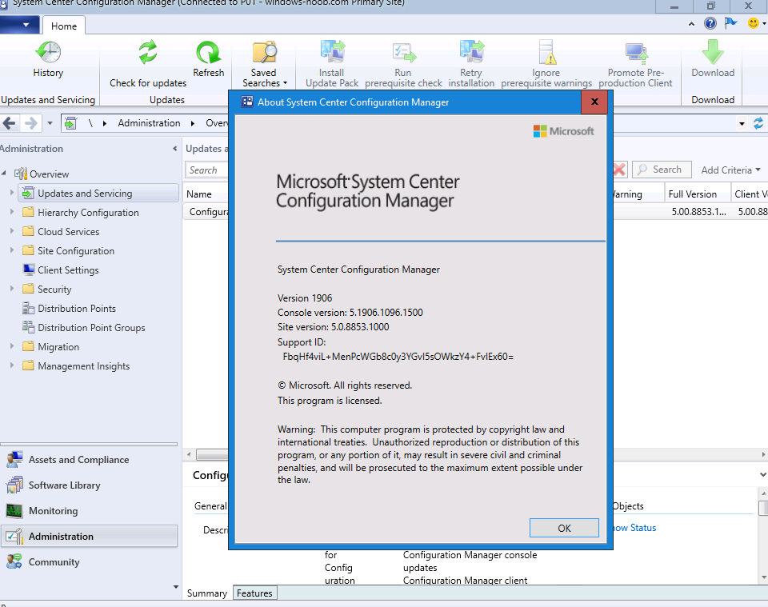Expand the Site Configuration node
The width and height of the screenshot is (768, 607).
12,250
